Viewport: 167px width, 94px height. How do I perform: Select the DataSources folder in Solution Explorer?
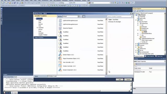[145, 28]
